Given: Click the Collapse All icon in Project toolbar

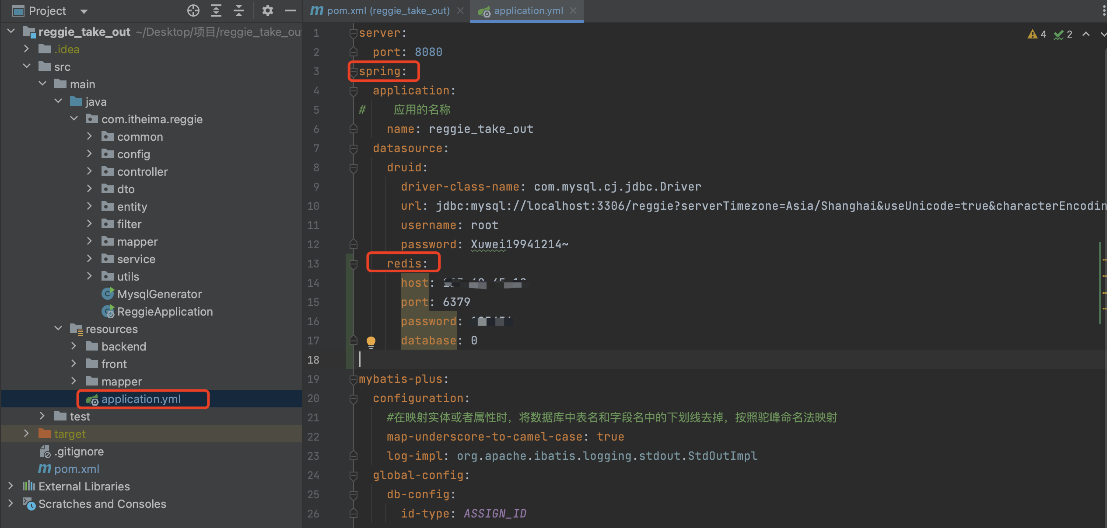Looking at the screenshot, I should [239, 10].
